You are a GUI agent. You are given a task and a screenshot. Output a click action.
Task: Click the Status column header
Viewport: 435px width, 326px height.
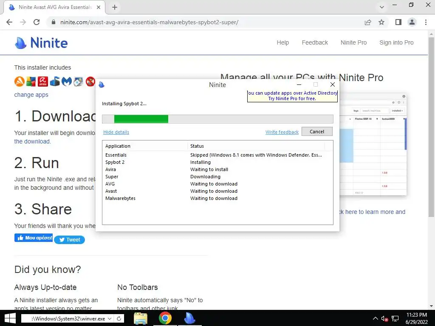(256, 146)
